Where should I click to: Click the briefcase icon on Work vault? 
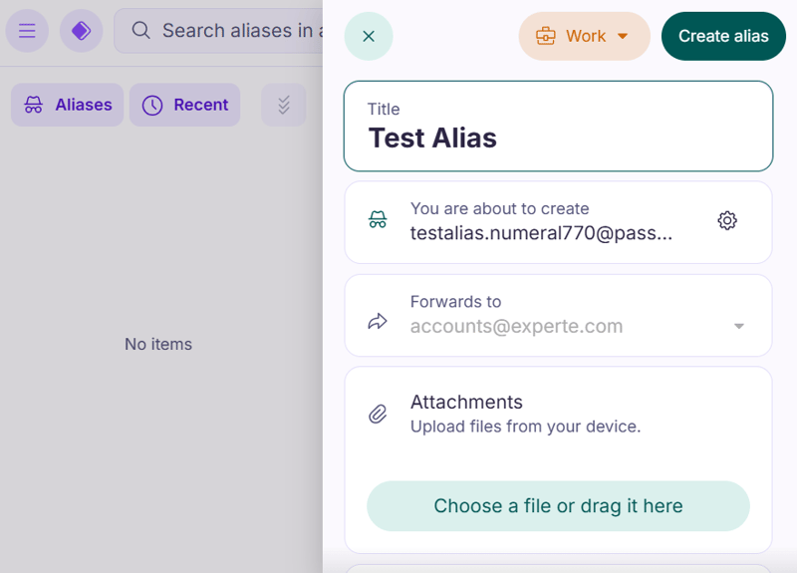545,37
